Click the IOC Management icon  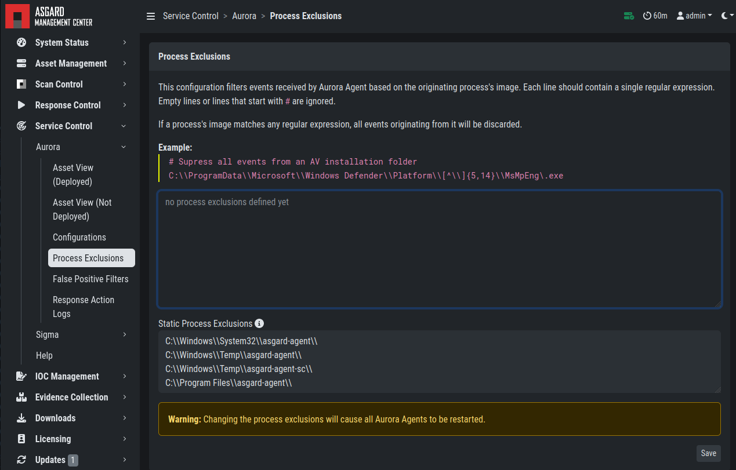point(21,376)
